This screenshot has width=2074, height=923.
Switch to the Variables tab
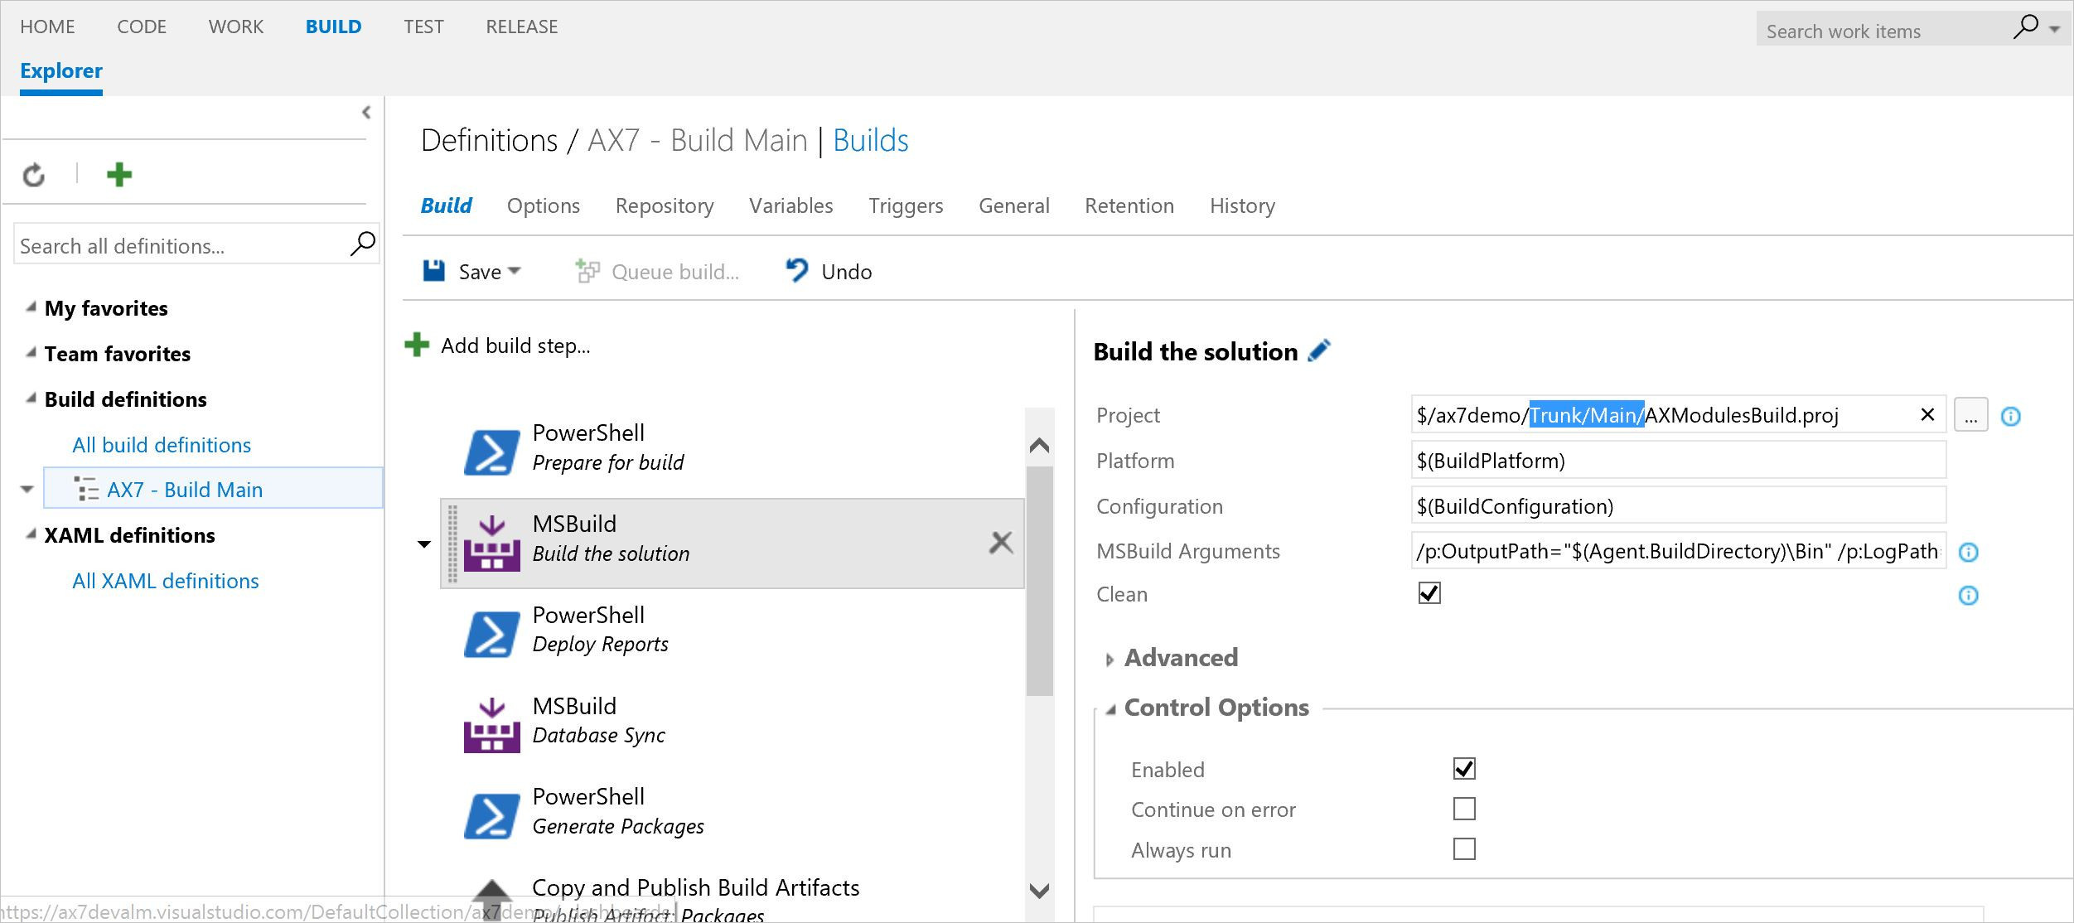point(790,205)
